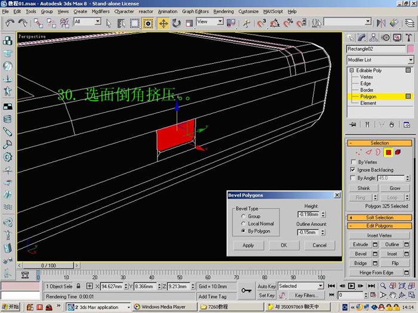
Task: Select the Vertex sub-object dots icon
Action: [x=359, y=152]
